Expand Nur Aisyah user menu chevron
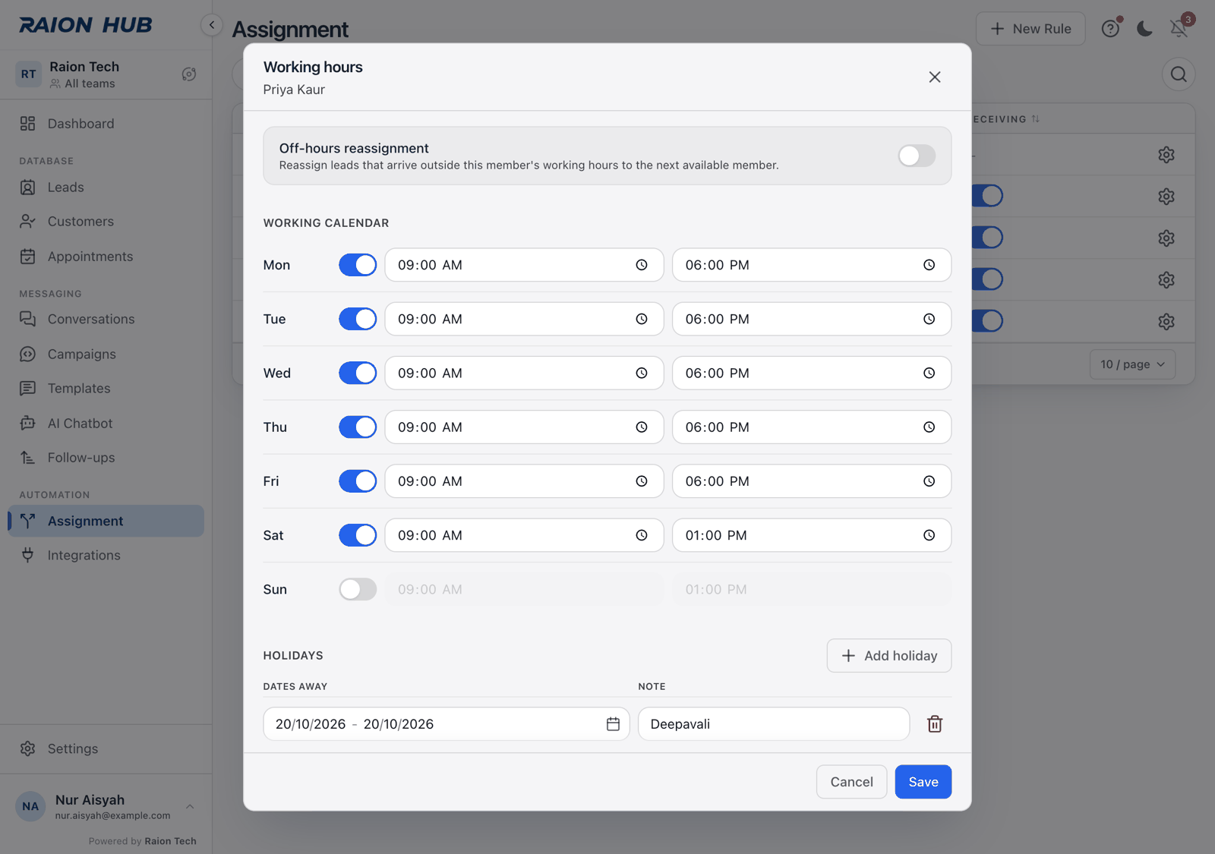This screenshot has height=854, width=1215. [x=190, y=806]
